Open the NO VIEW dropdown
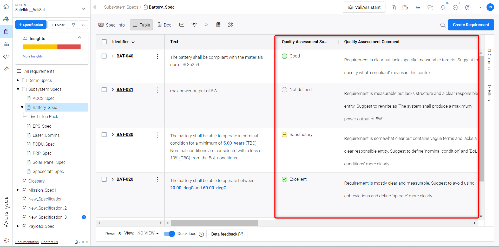499x247 pixels. coord(148,233)
